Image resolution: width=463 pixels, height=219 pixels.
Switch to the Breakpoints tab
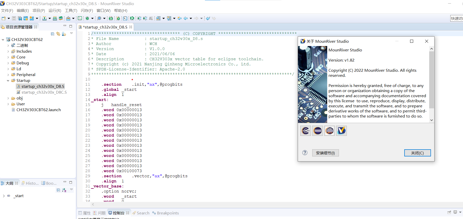coord(166,213)
